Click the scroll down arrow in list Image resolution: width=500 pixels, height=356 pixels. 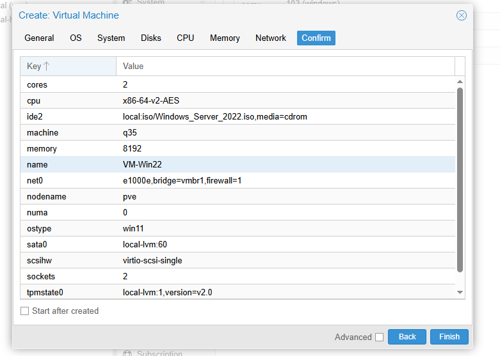pyautogui.click(x=460, y=292)
